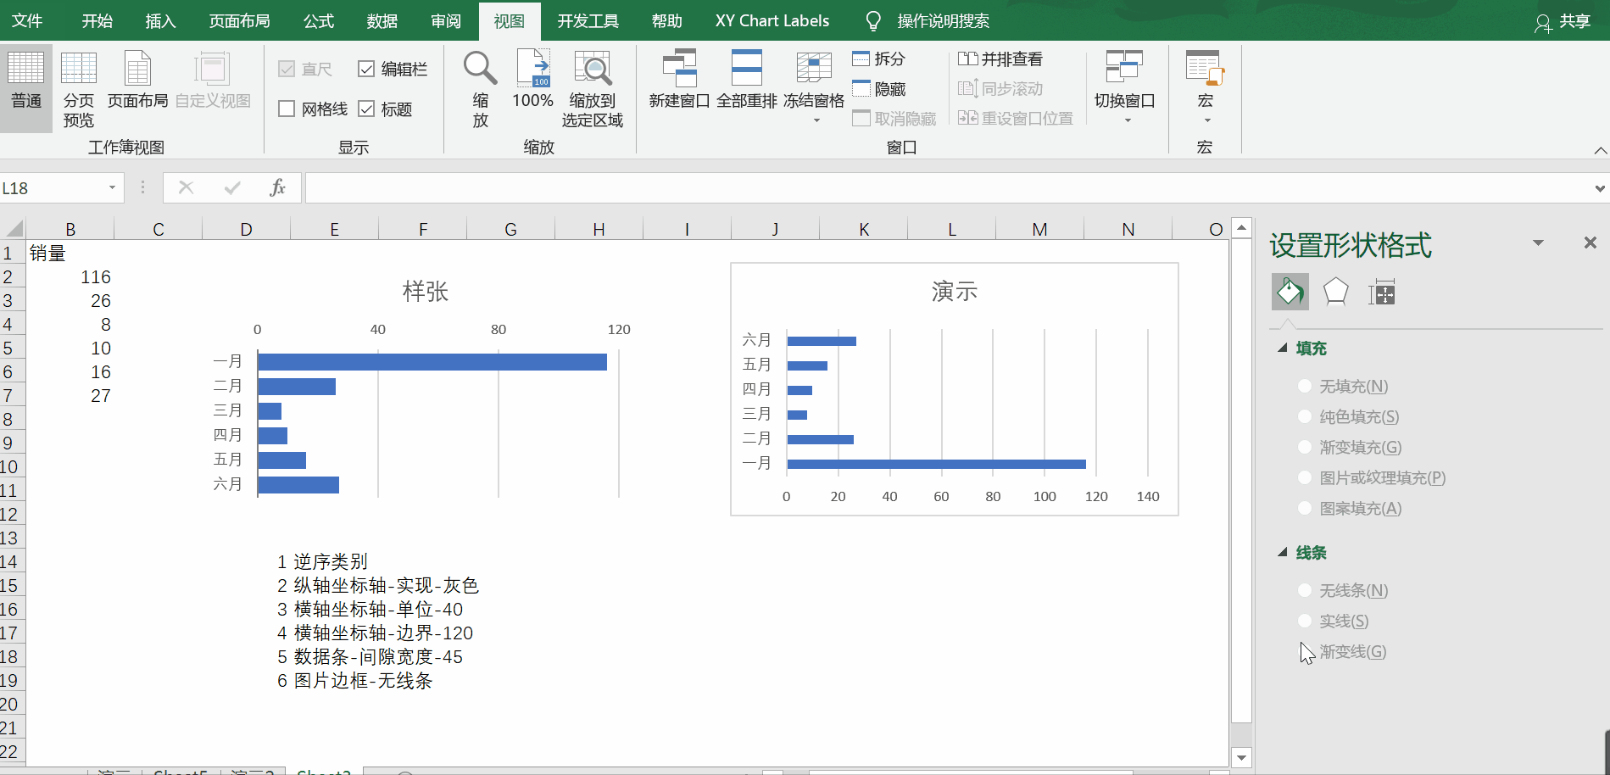This screenshot has width=1610, height=775.
Task: Select the 样张 chart title
Action: [426, 291]
